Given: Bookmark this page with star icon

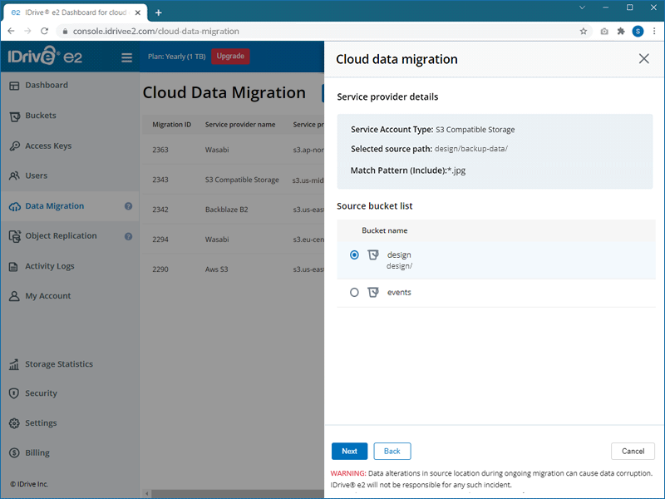Looking at the screenshot, I should coord(584,32).
